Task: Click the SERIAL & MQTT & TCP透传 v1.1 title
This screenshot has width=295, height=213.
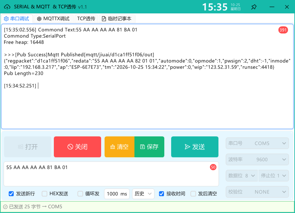Action: pyautogui.click(x=50, y=7)
